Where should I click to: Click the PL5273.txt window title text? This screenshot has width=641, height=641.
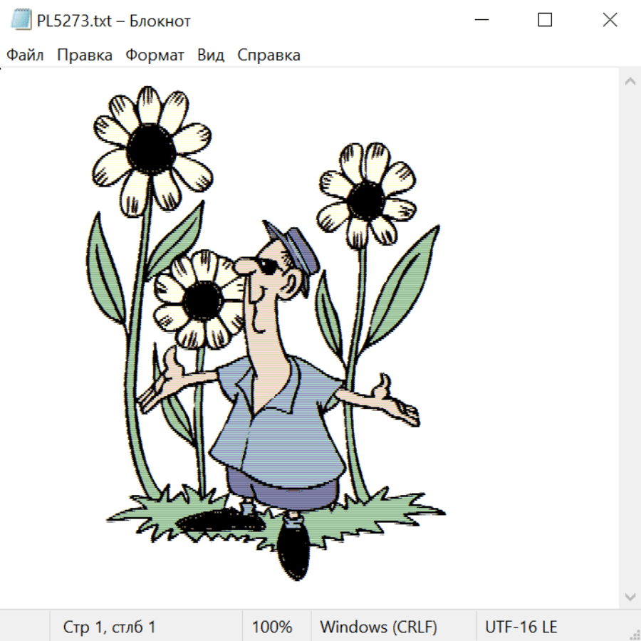(x=114, y=21)
